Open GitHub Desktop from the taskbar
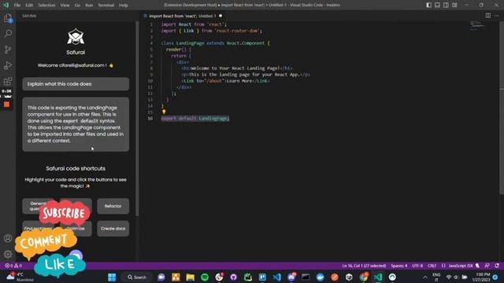Viewport: 504px width, 283px height. (x=234, y=277)
